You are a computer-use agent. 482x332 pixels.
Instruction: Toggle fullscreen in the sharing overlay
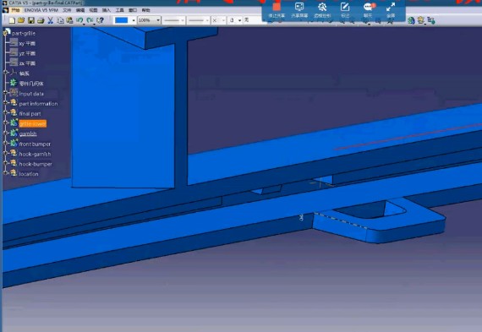[x=391, y=9]
